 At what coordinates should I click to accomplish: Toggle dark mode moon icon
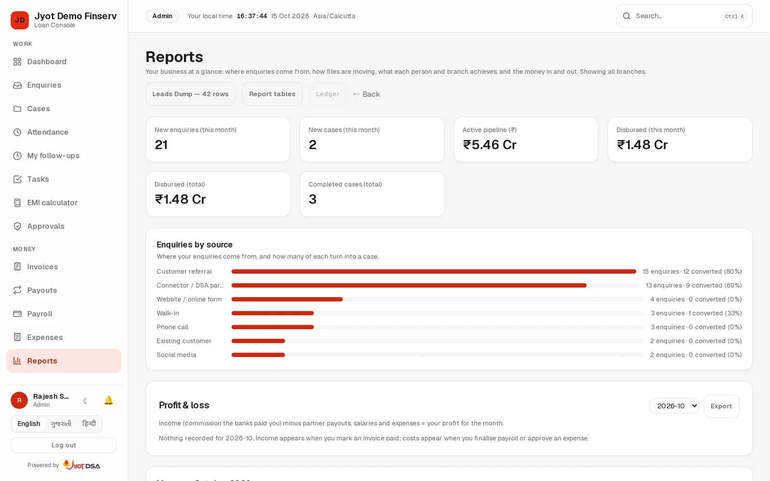click(x=85, y=400)
